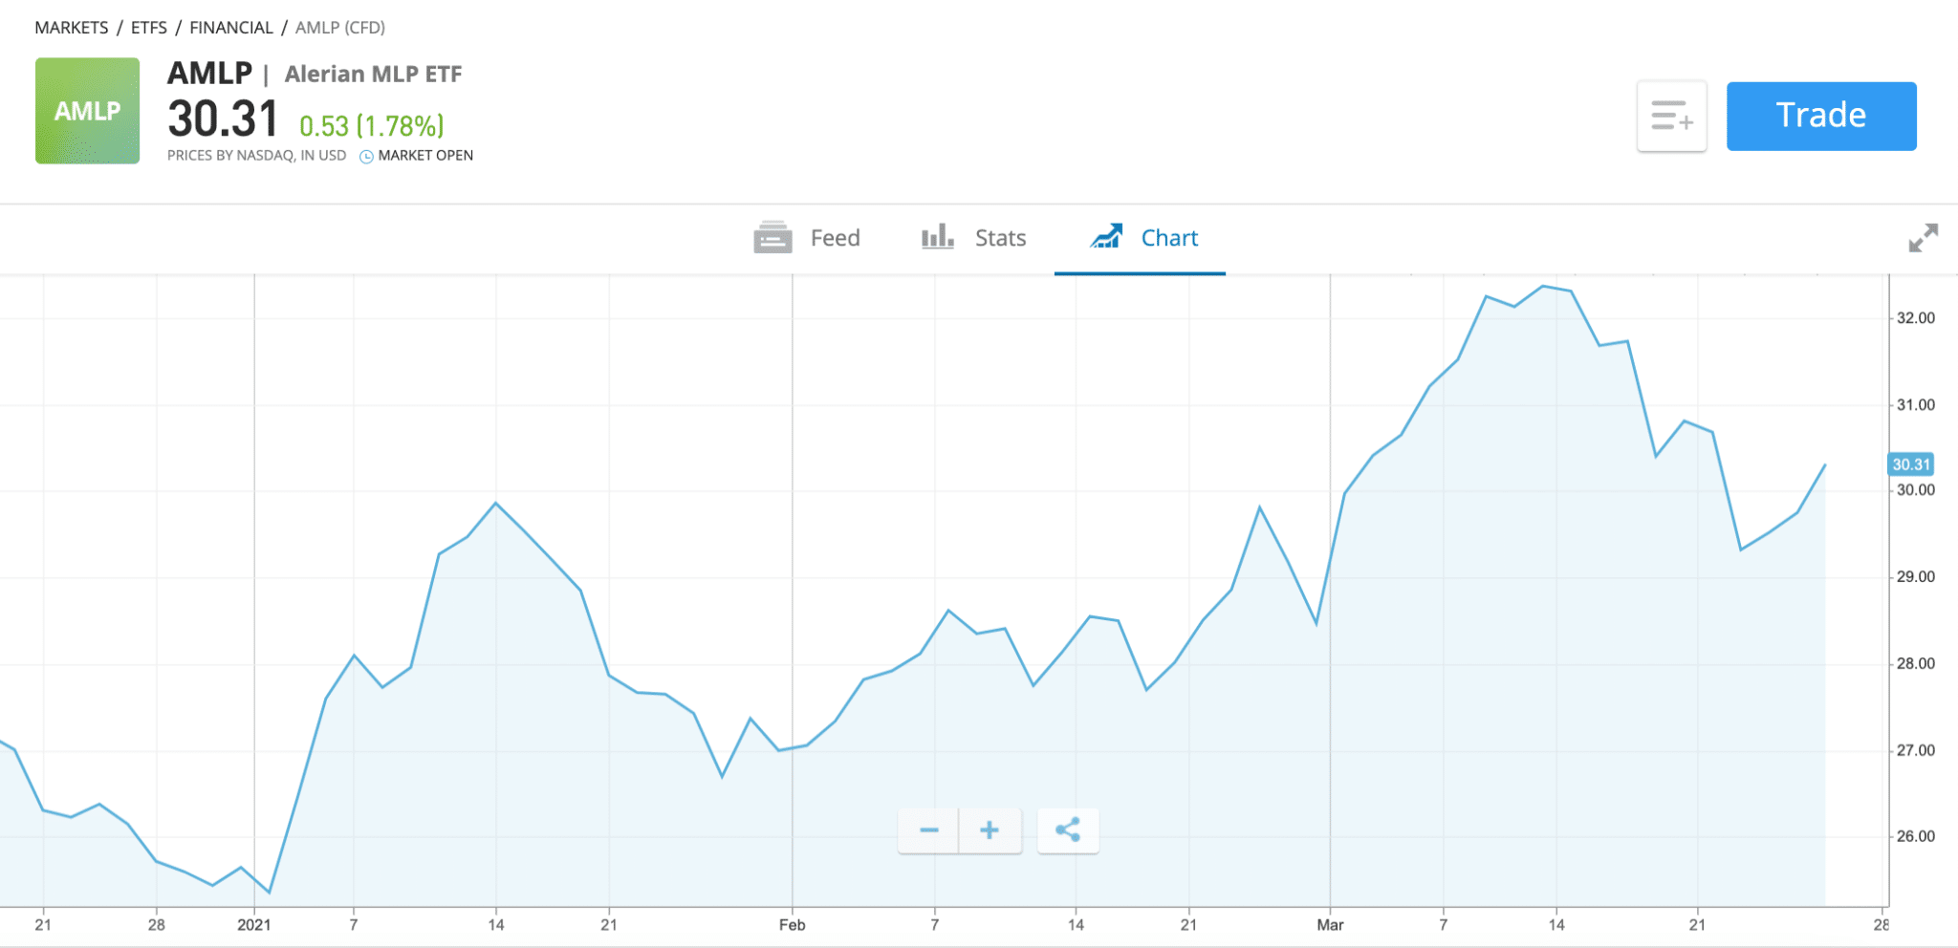Click the blue Trade button

pyautogui.click(x=1820, y=116)
